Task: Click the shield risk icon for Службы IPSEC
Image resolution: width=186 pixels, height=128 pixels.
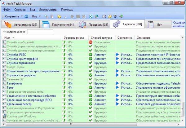Action: (x=64, y=55)
